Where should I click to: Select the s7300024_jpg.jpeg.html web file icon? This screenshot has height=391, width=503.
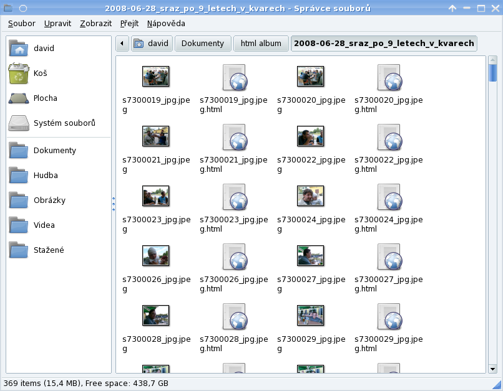(x=389, y=197)
